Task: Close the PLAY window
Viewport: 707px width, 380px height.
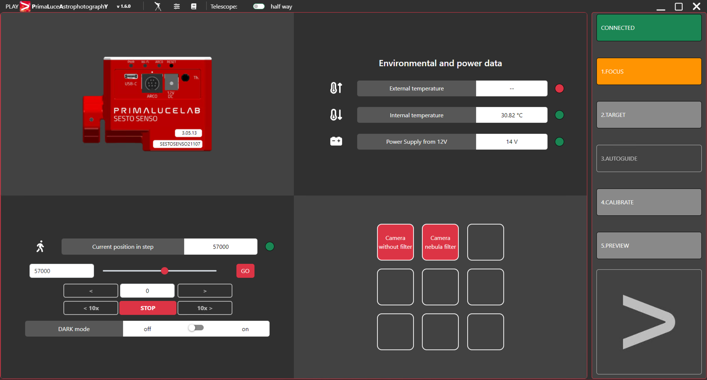Action: 696,6
